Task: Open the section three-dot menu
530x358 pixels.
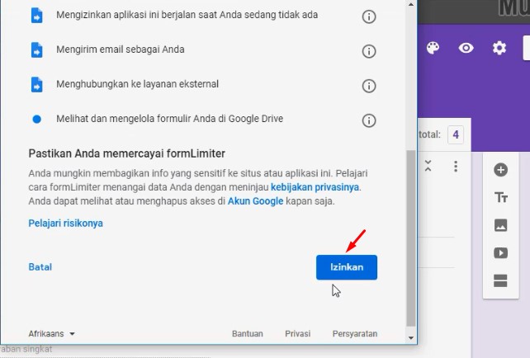Action: click(x=456, y=167)
